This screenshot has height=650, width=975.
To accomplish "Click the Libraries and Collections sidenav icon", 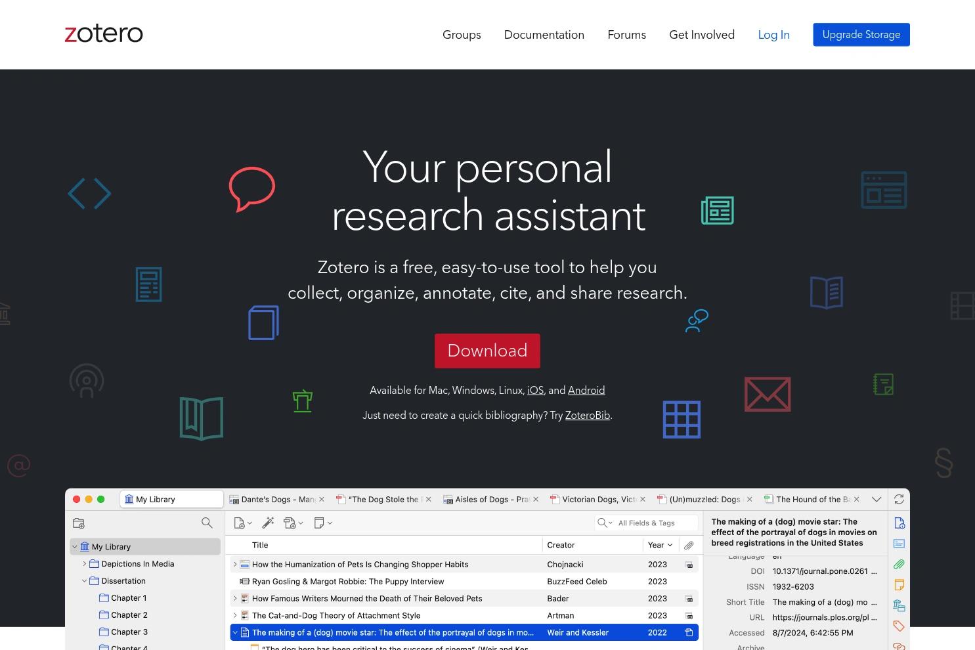I will [x=899, y=605].
